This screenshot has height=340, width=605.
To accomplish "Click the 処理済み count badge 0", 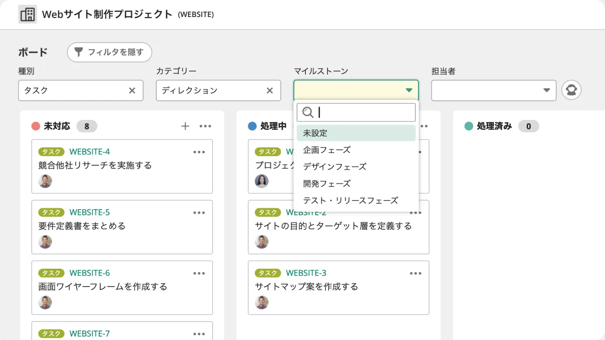I will tap(528, 126).
